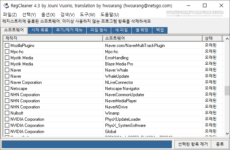The height and width of the screenshot is (150, 230).
Task: Open the 옵션(X) menu
Action: [x=48, y=15]
